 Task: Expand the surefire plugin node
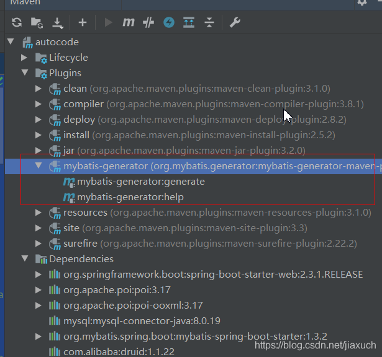click(x=39, y=244)
